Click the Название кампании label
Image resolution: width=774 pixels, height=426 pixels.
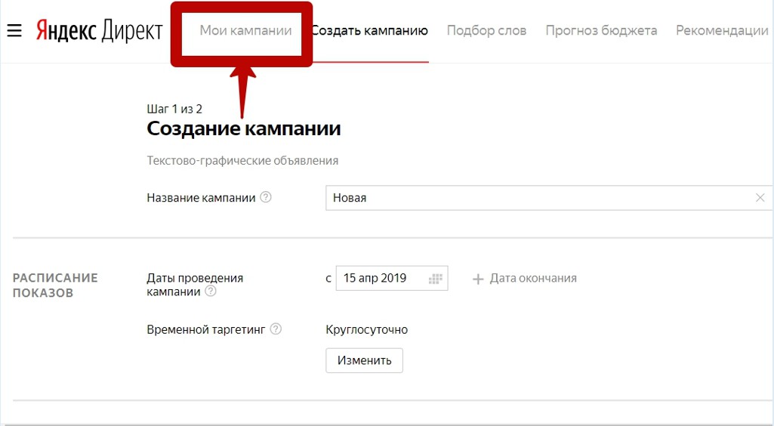pos(201,198)
